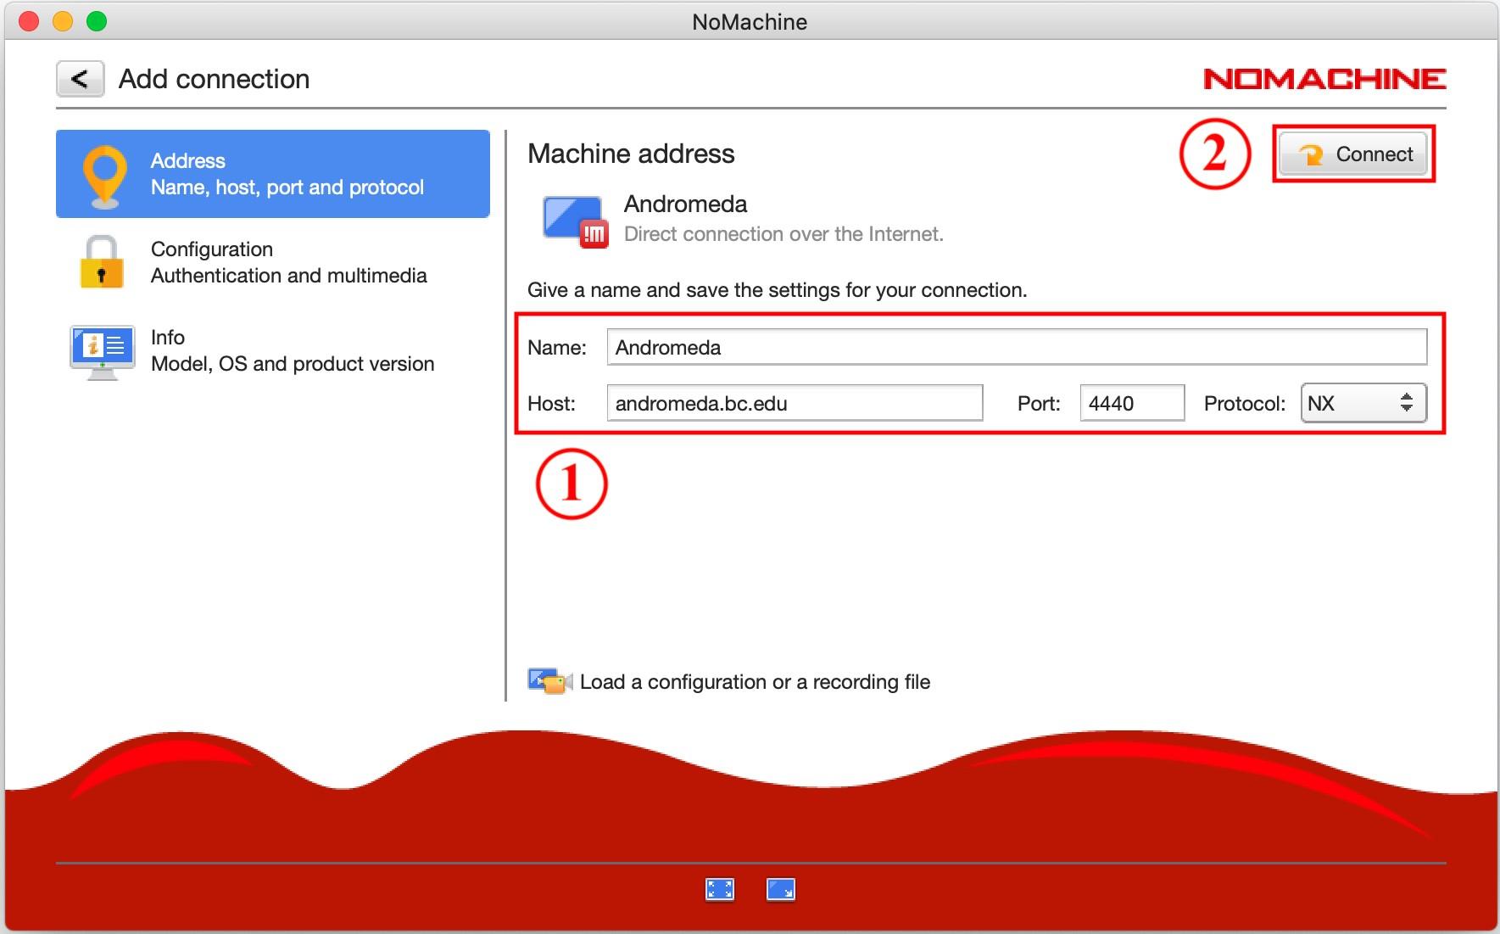This screenshot has width=1500, height=934.
Task: Select the Port field showing 4440
Action: tap(1131, 403)
